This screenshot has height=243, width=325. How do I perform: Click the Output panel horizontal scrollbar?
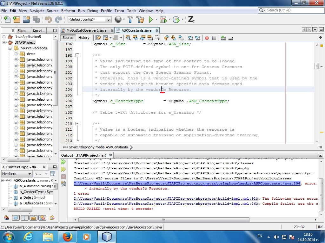(x=164, y=220)
